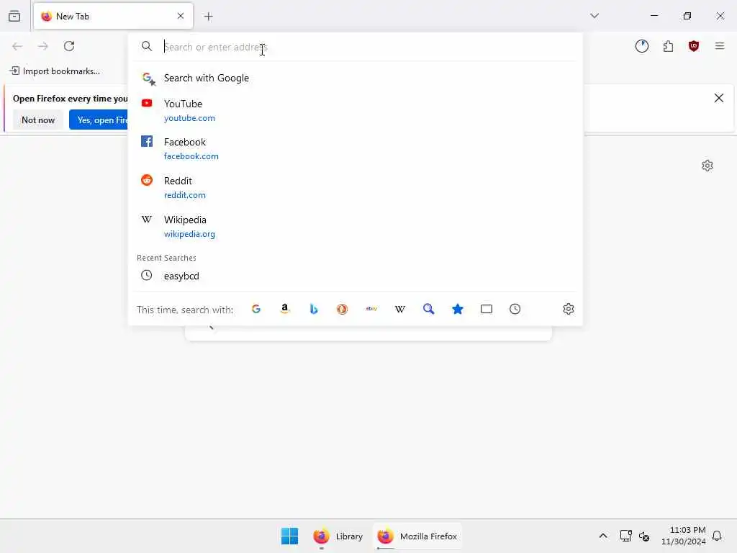Viewport: 737px width, 553px height.
Task: Close the New Tab tab
Action: point(181,16)
